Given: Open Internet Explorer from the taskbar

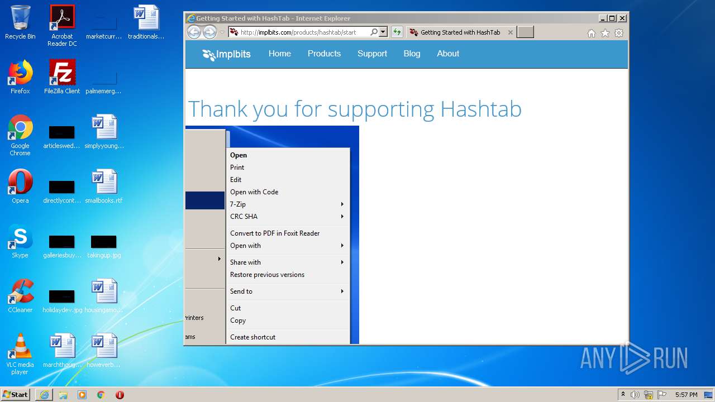Looking at the screenshot, I should tap(44, 395).
